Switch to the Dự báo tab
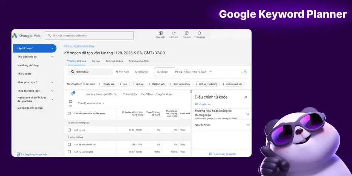Screen dimensions: 352x176 point(96,61)
